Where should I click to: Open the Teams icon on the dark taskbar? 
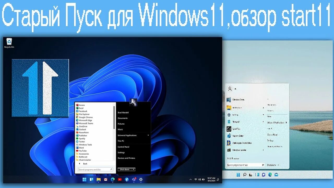pos(134,179)
